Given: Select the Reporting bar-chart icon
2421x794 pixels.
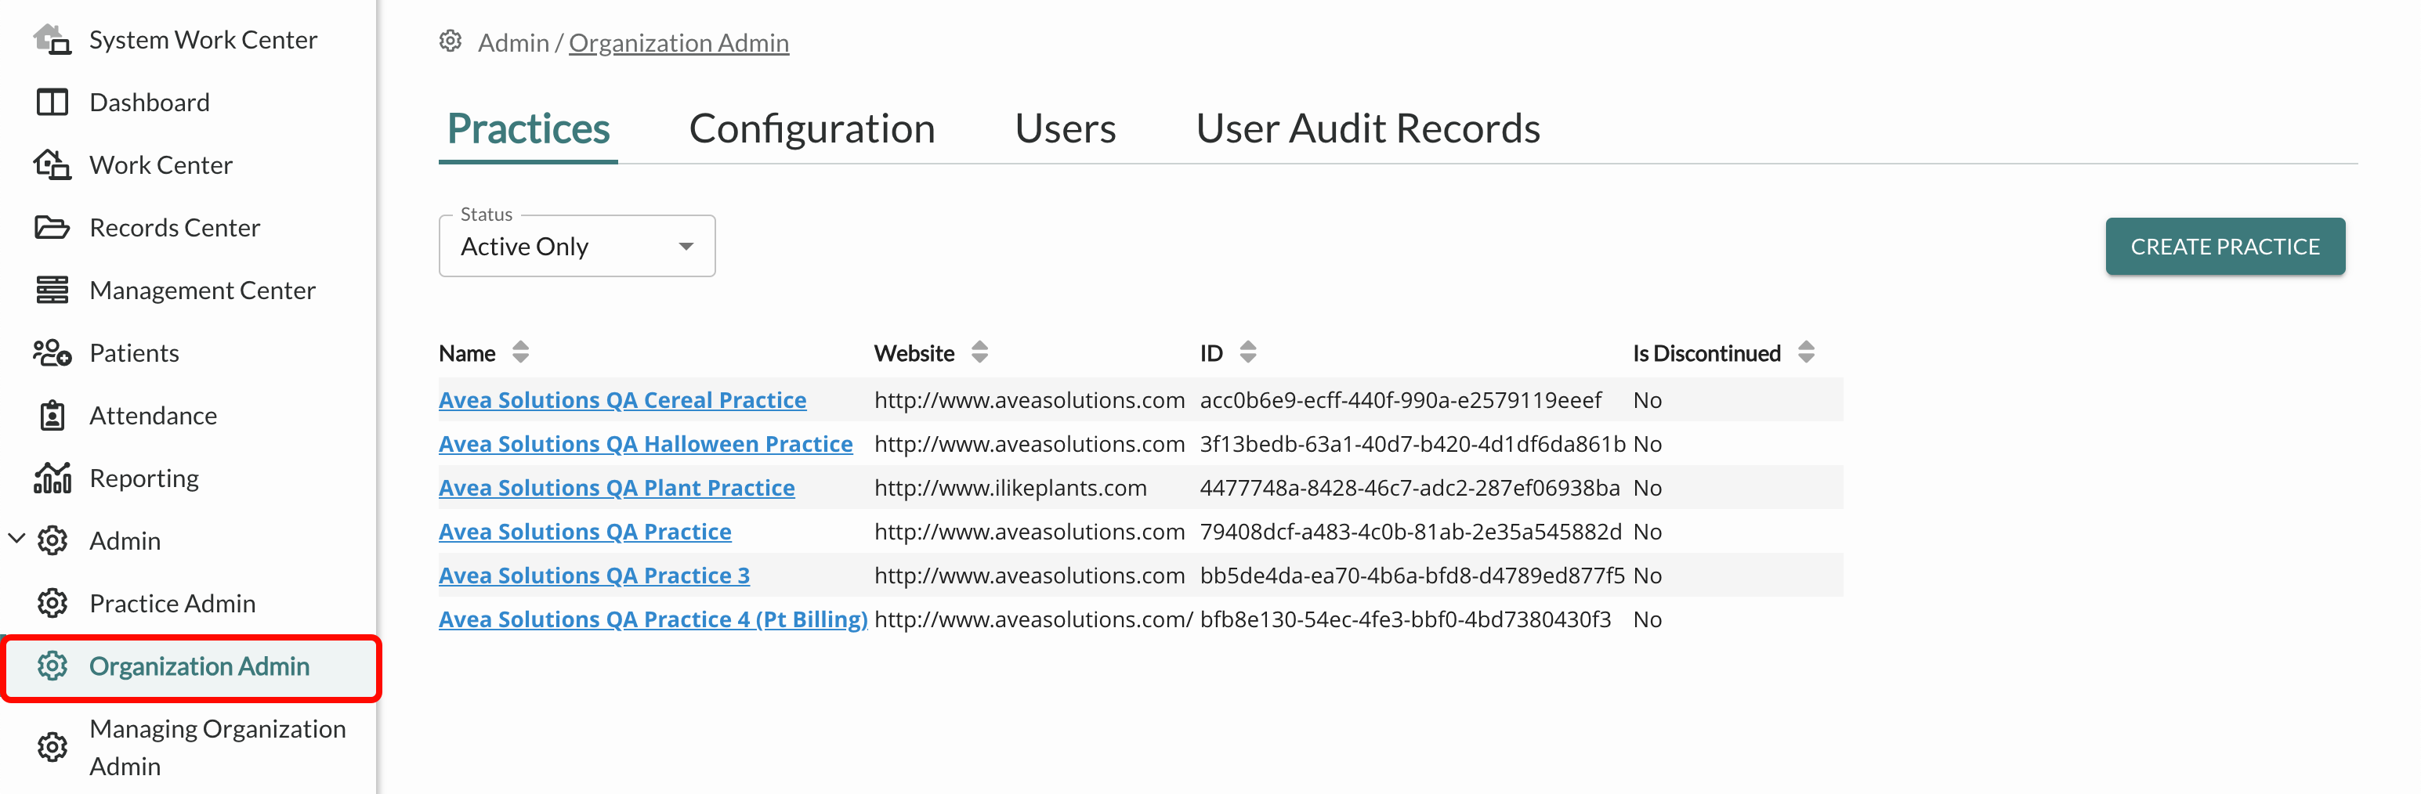Looking at the screenshot, I should click(52, 478).
